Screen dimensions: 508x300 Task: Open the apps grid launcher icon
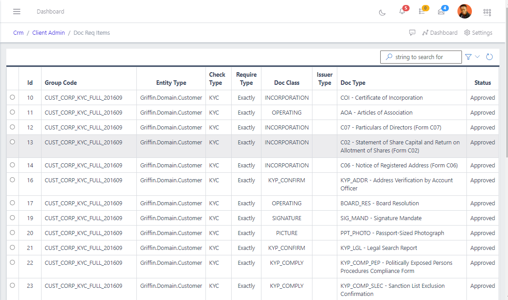coord(487,13)
